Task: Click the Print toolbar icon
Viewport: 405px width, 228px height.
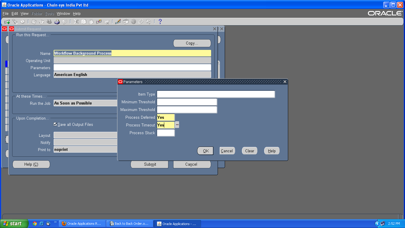Action: click(57, 22)
